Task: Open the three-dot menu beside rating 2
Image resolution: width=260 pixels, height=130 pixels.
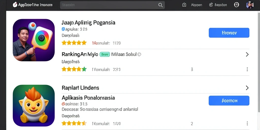Action: 247,123
